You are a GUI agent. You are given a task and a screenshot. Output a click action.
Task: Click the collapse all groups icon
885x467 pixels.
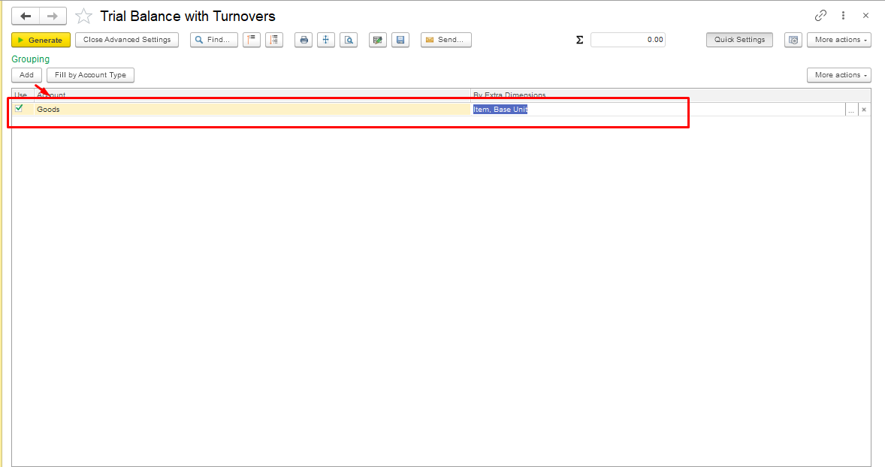[252, 40]
